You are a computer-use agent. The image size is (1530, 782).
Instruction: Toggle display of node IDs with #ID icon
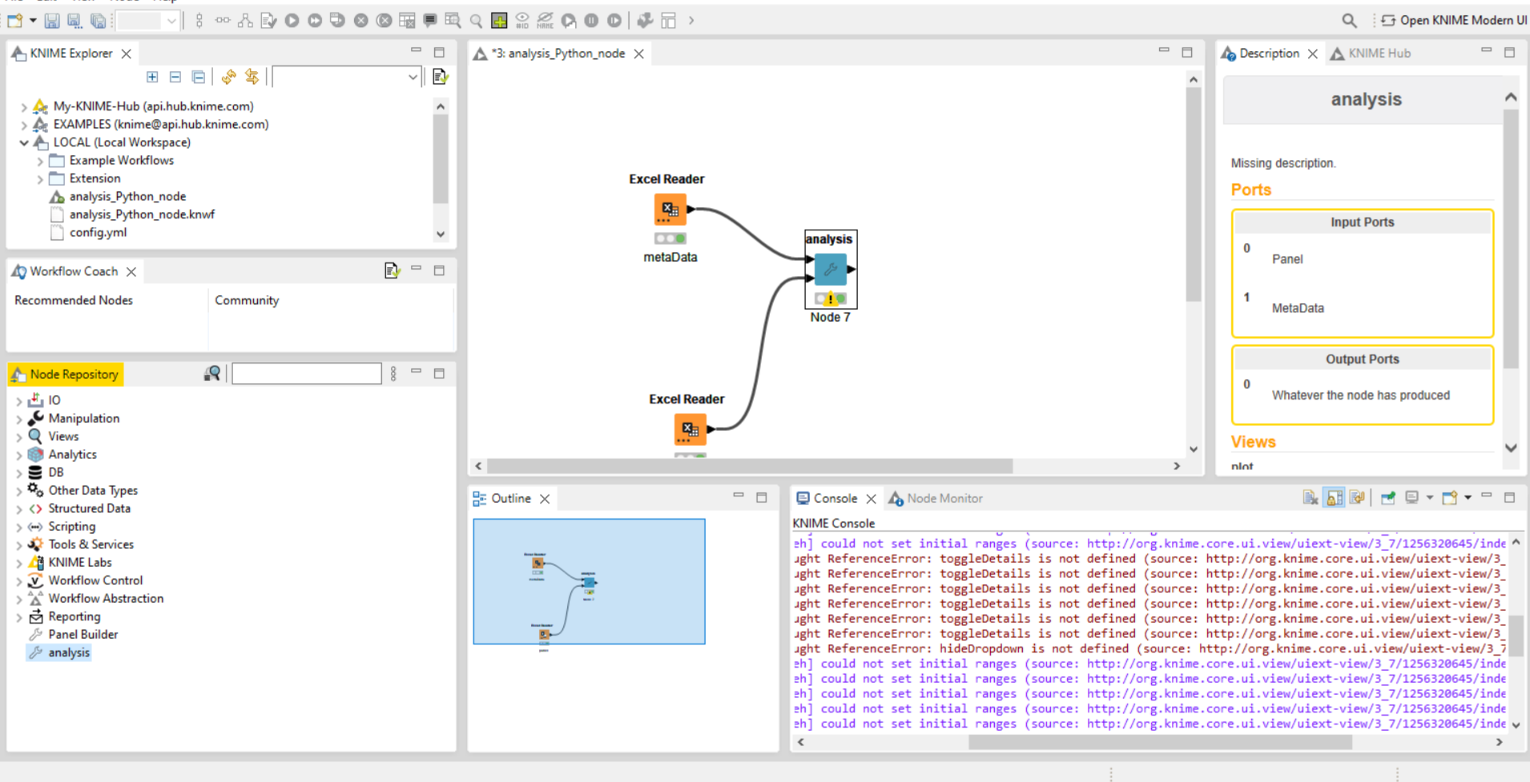(x=522, y=21)
